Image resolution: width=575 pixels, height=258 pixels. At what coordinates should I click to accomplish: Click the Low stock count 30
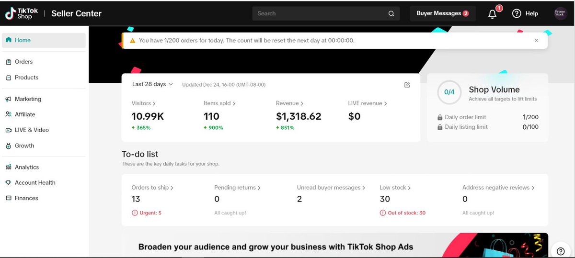385,199
